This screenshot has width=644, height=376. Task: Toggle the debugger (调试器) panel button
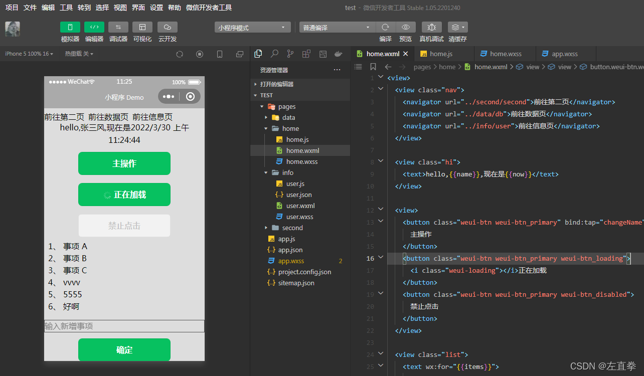[118, 27]
